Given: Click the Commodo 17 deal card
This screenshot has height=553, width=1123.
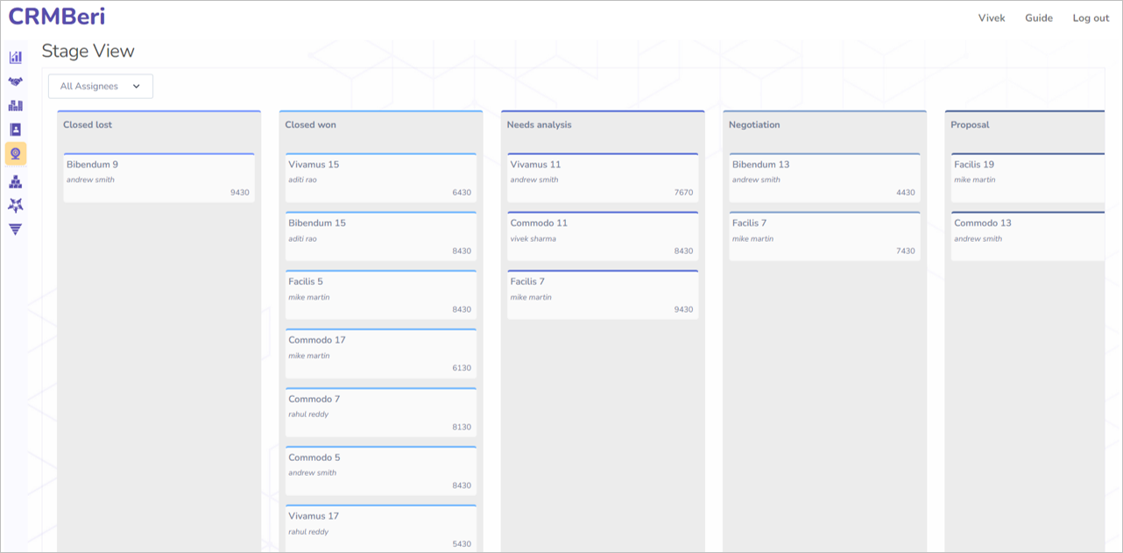Looking at the screenshot, I should [381, 354].
